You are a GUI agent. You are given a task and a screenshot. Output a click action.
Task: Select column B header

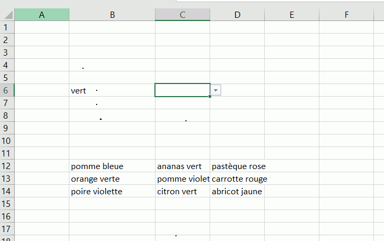pyautogui.click(x=112, y=15)
